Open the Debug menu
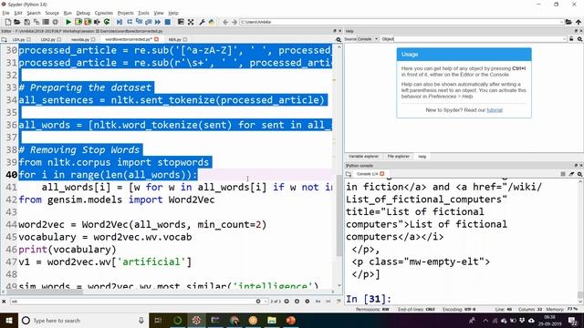This screenshot has height=328, width=584. tap(83, 13)
